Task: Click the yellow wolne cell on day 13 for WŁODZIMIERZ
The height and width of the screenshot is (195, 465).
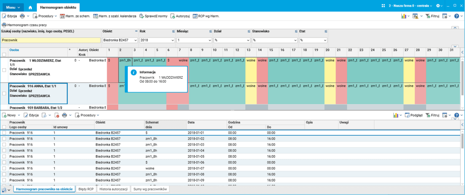Action: 251,70
